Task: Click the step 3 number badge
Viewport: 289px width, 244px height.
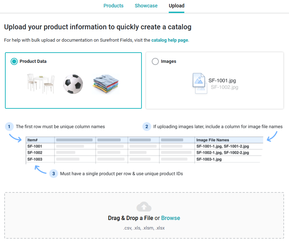Action: [53, 173]
